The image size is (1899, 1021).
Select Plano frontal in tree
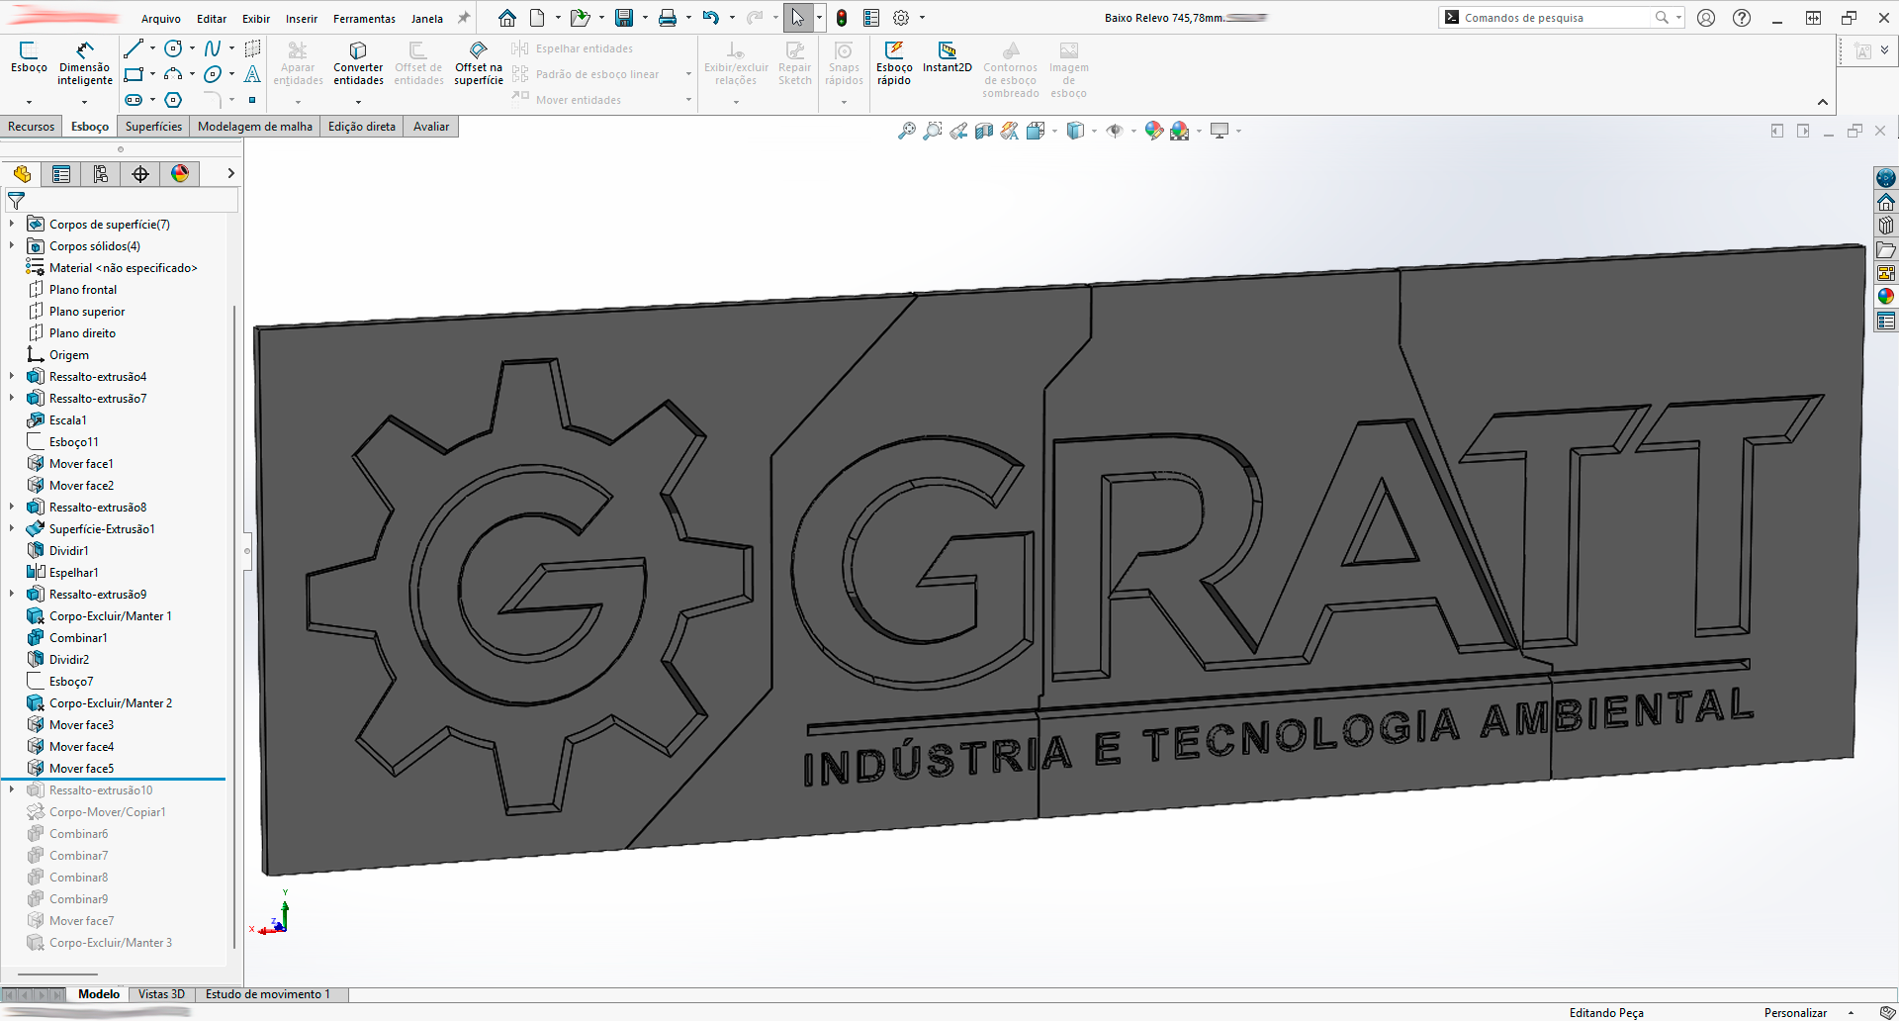click(x=83, y=290)
